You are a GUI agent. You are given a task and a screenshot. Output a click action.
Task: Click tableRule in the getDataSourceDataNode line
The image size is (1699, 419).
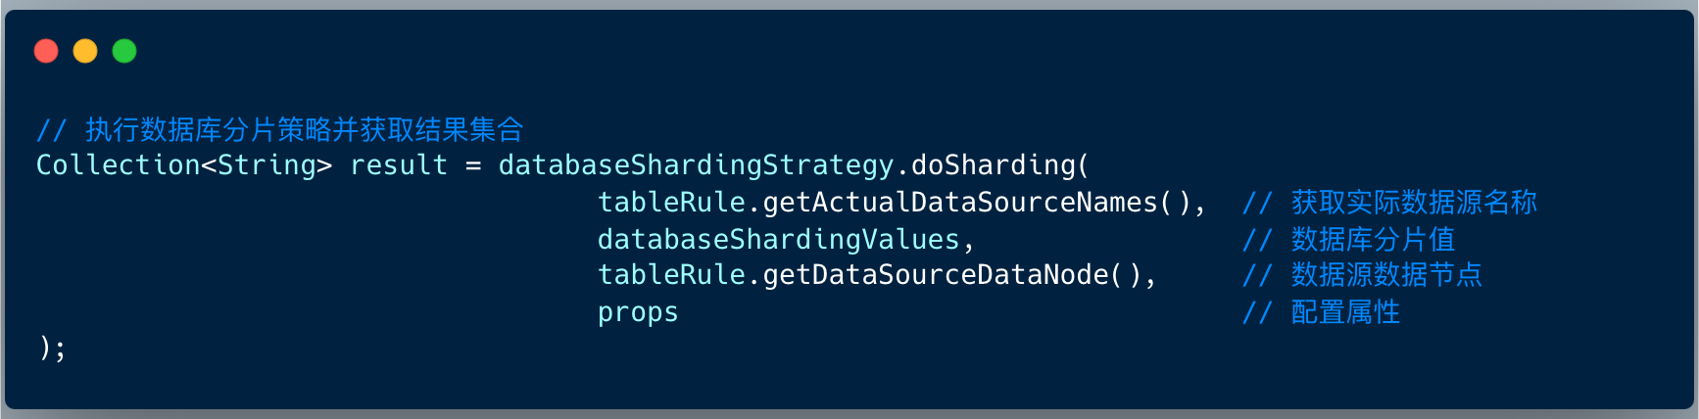pos(672,275)
